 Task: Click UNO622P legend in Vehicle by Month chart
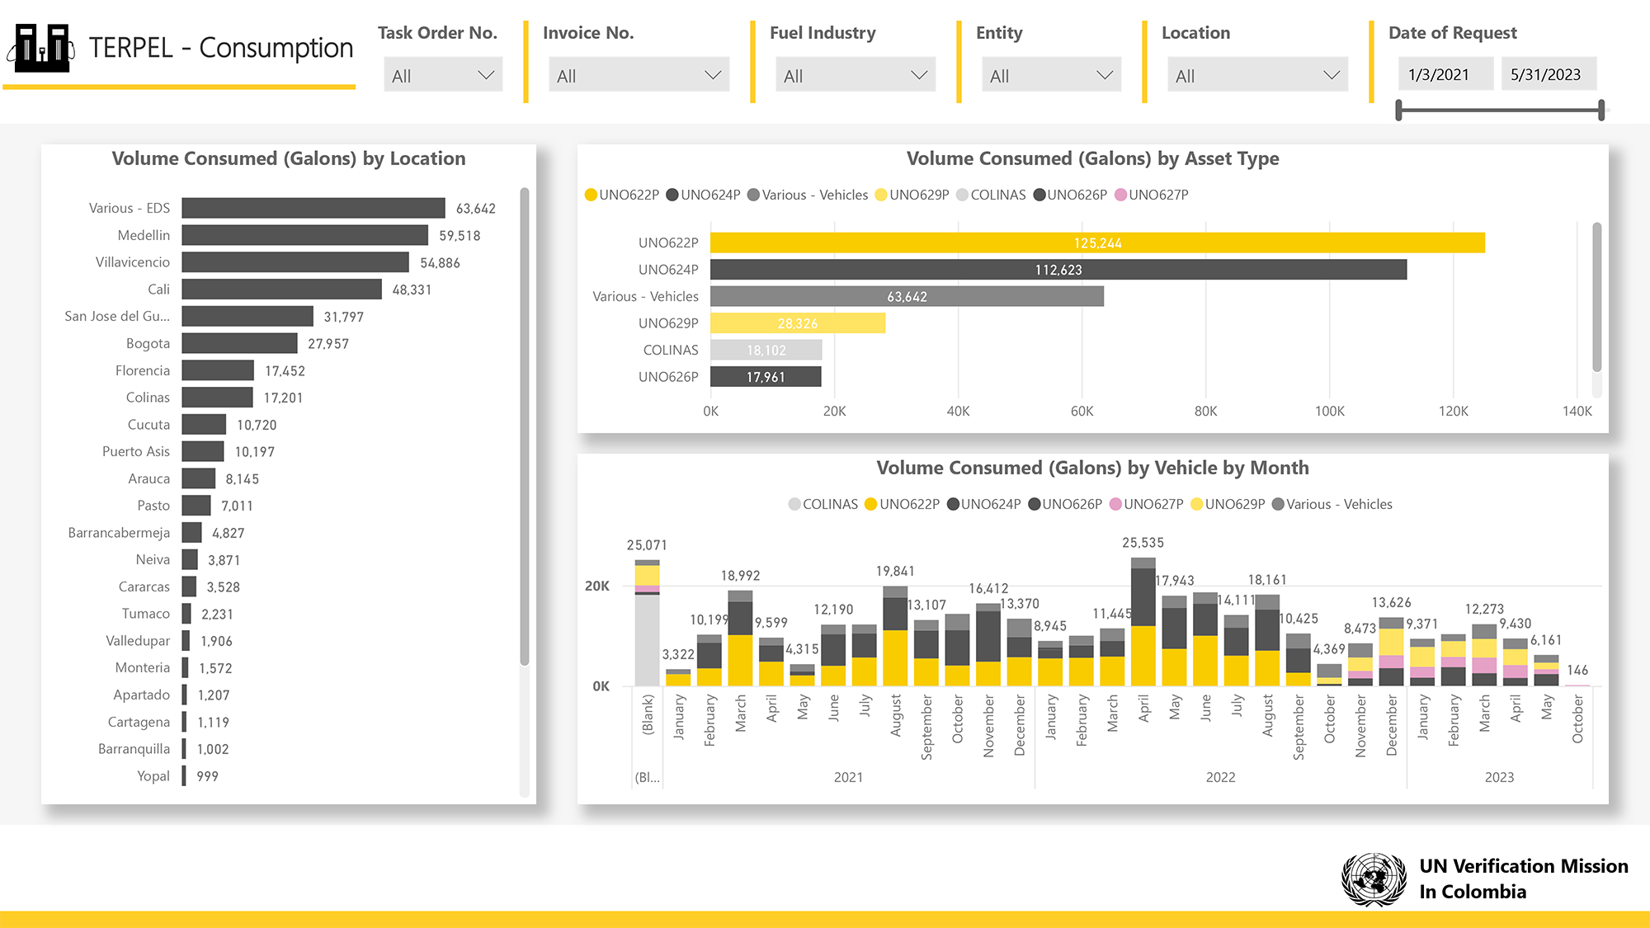point(903,504)
